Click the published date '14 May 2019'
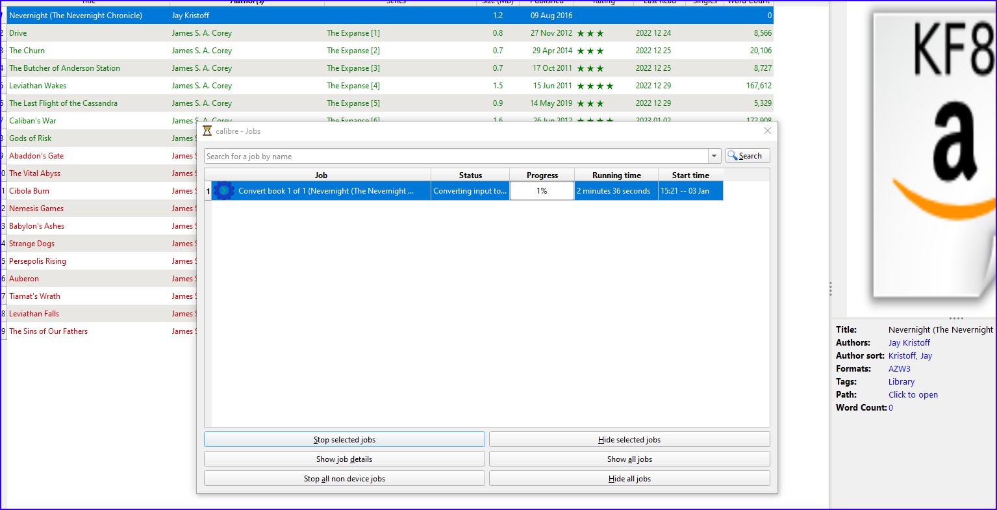This screenshot has height=510, width=997. pyautogui.click(x=551, y=103)
